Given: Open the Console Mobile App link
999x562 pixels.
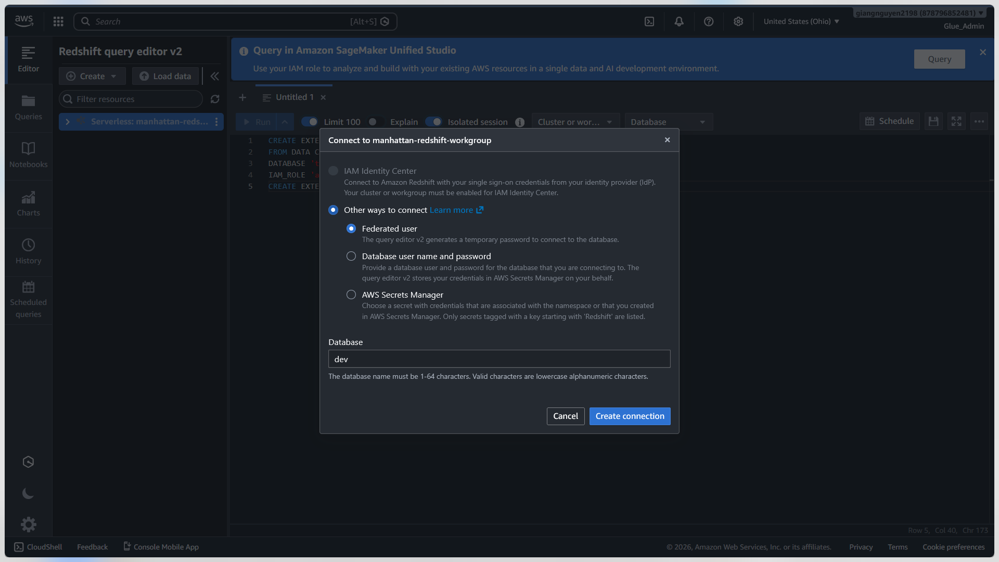Looking at the screenshot, I should [161, 547].
